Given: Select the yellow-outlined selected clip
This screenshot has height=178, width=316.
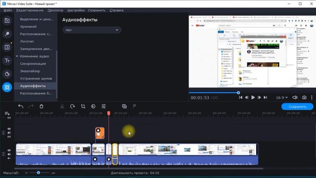Looking at the screenshot, I should [115, 154].
